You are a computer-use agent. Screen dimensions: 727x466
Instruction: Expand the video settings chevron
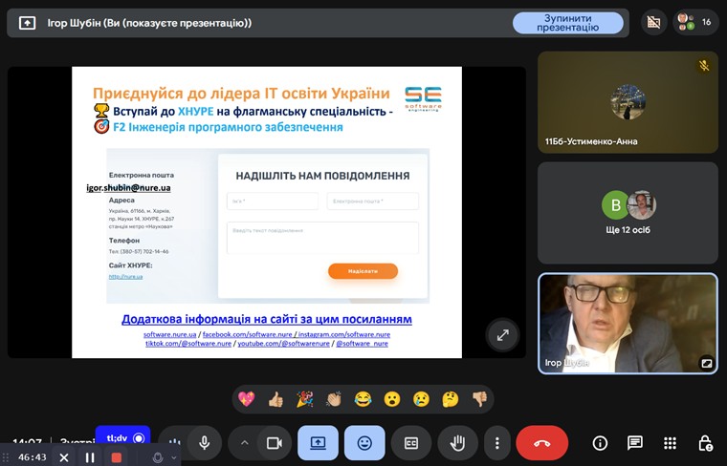244,443
